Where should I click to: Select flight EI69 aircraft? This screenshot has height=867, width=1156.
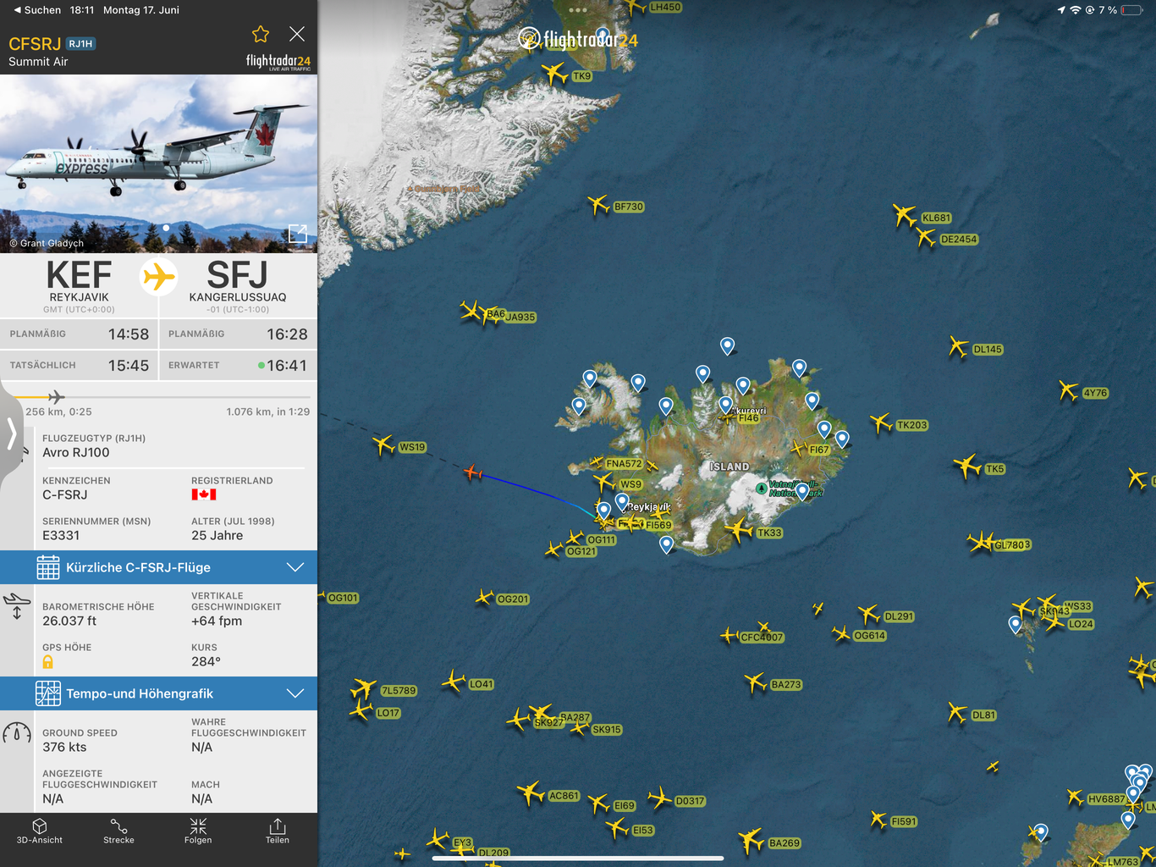[599, 803]
